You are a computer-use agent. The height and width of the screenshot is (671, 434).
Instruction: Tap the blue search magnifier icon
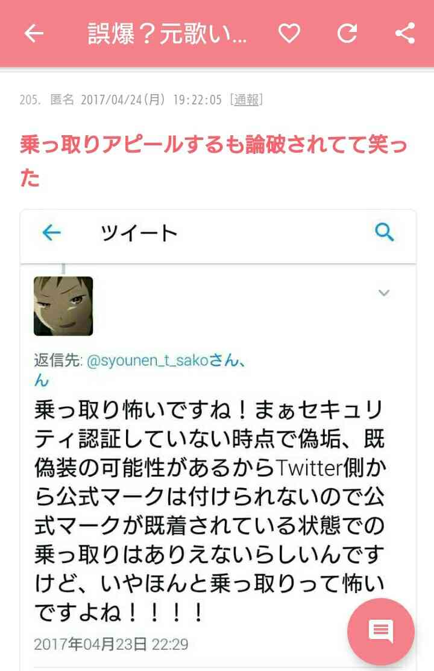(x=384, y=232)
